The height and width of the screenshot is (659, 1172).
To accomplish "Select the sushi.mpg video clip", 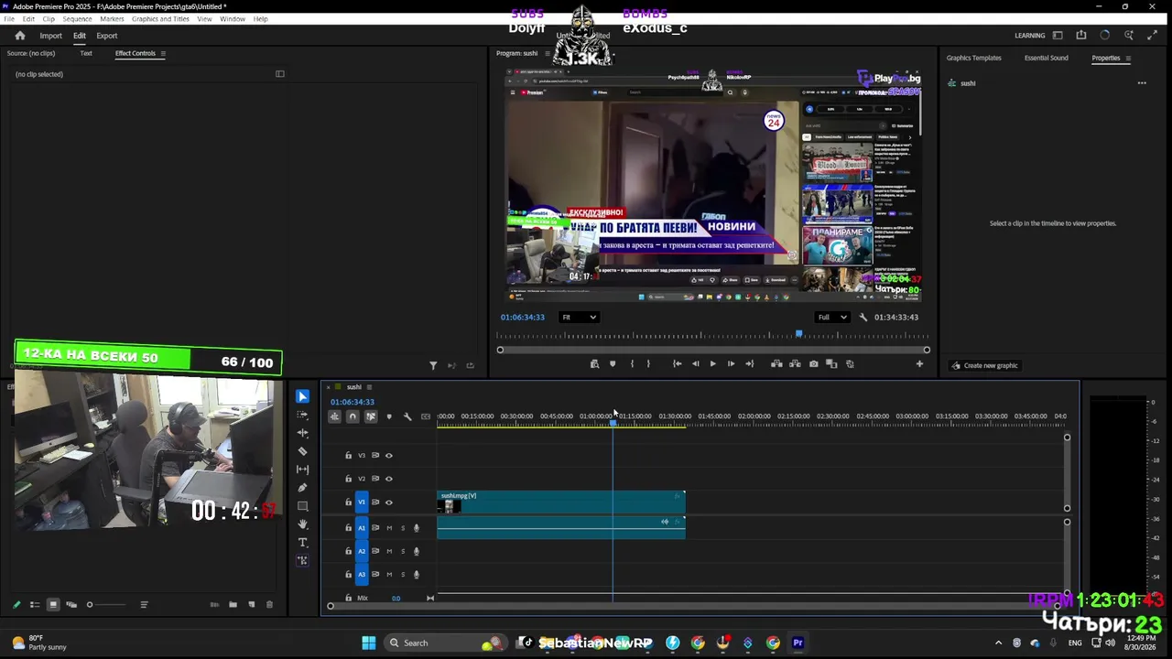I will click(x=560, y=502).
